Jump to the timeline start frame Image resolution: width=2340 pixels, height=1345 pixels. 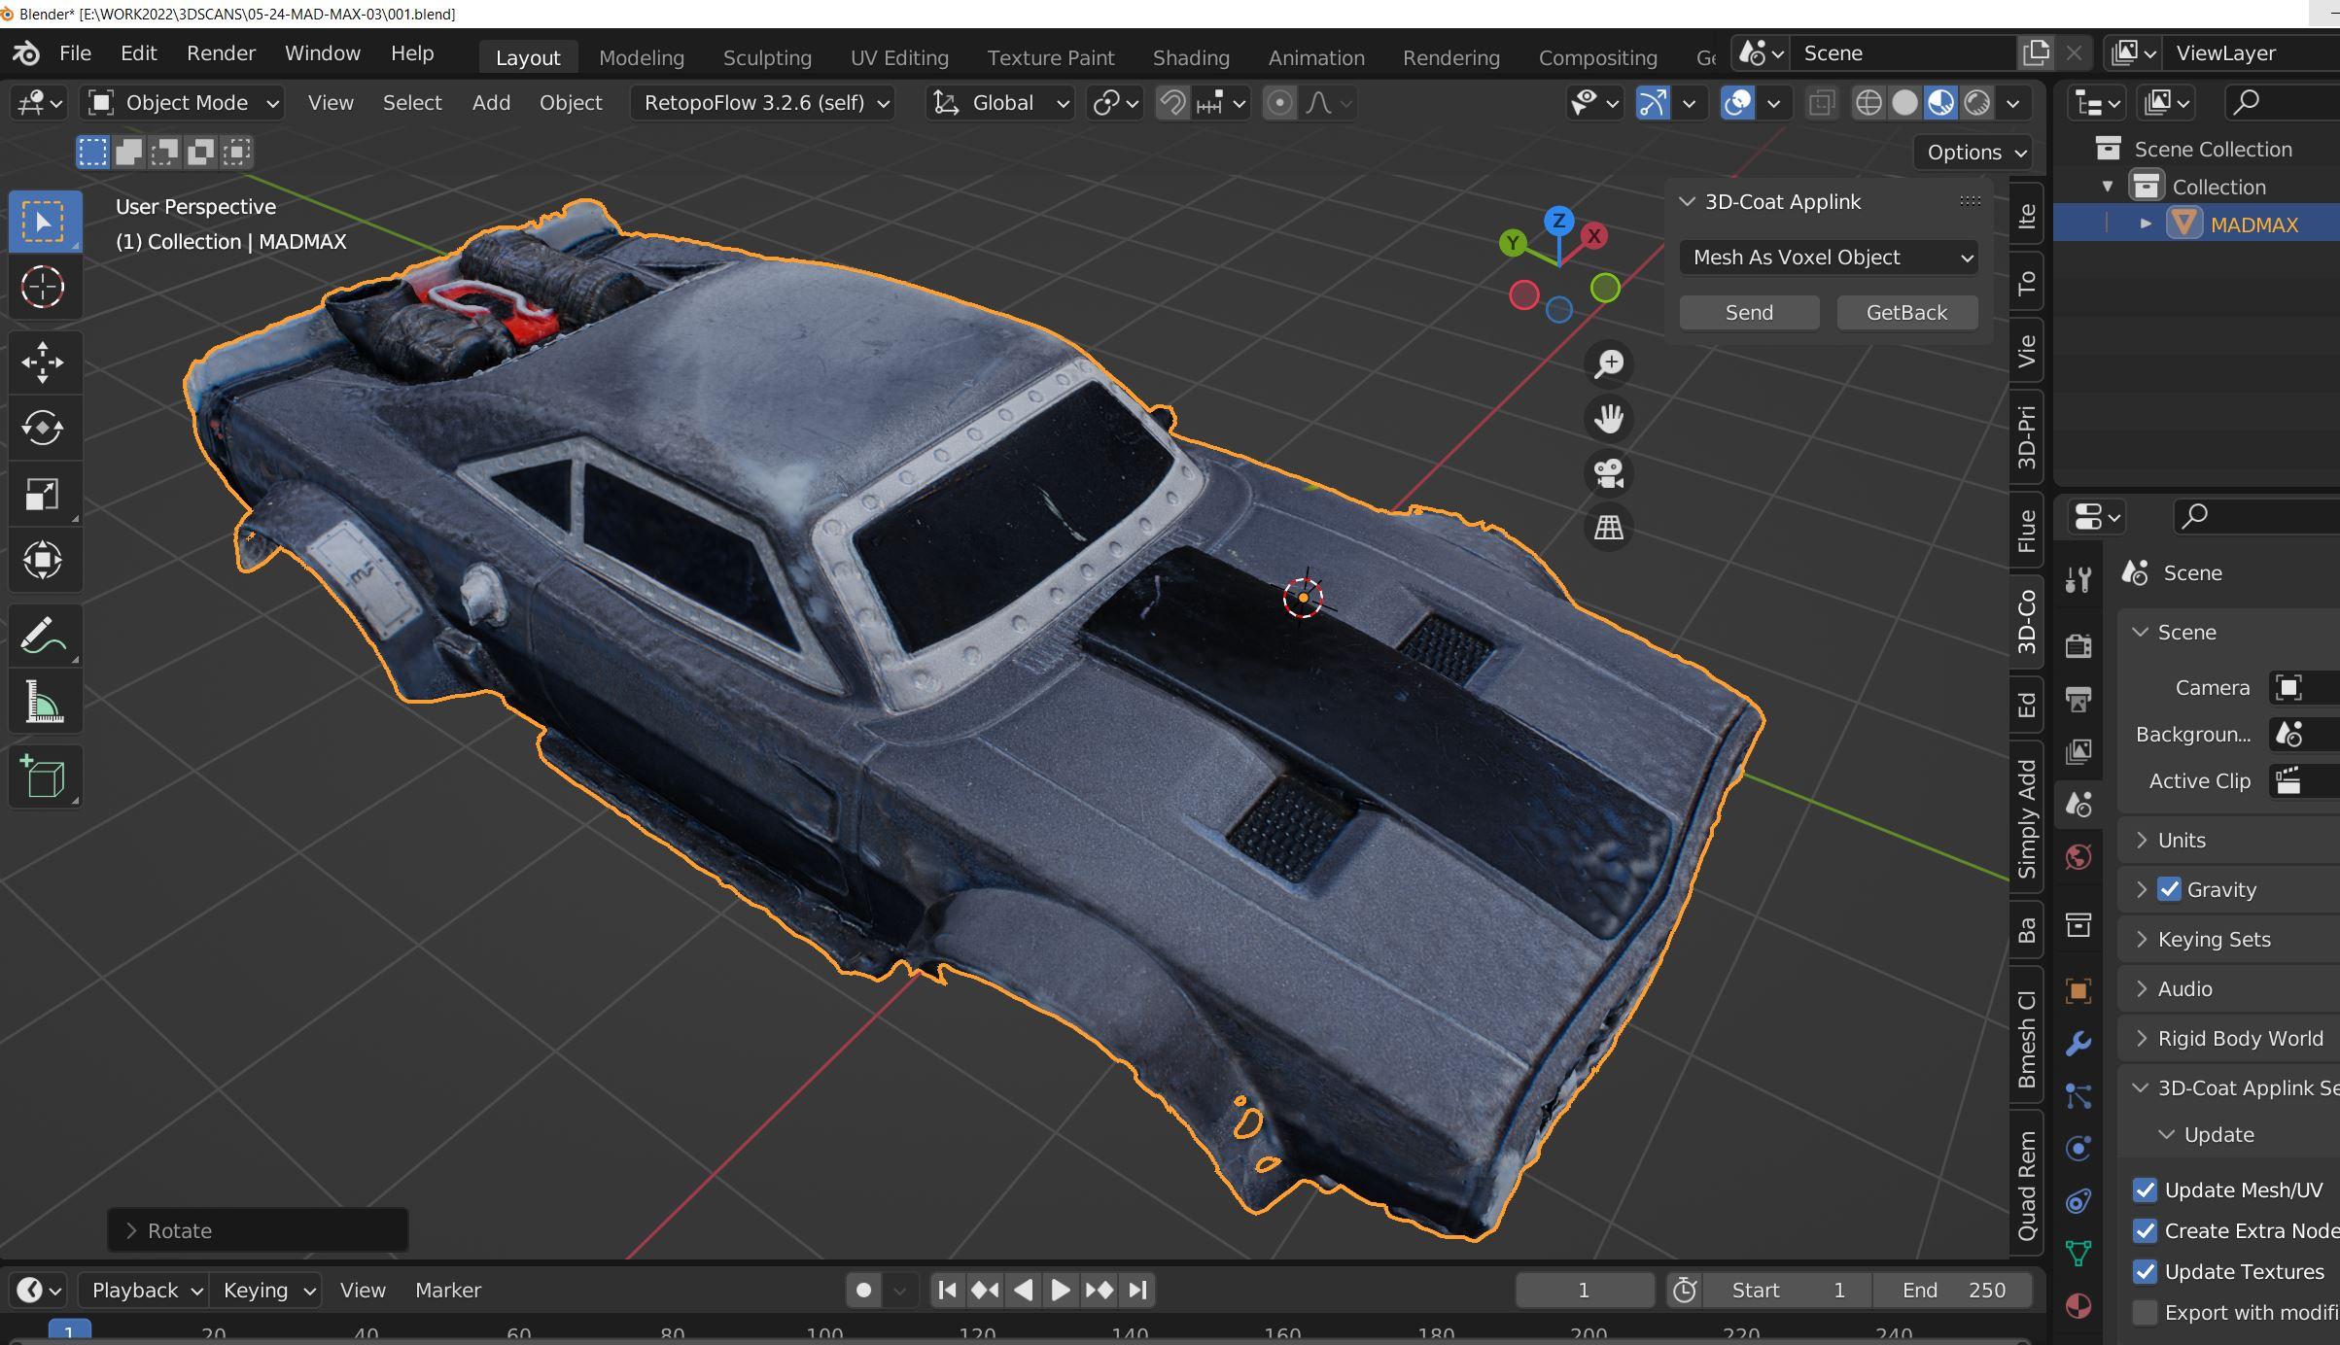tap(947, 1290)
